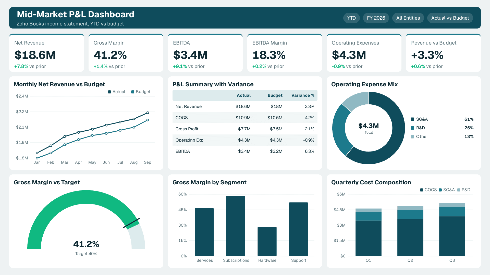Viewport: 490px width, 275px height.
Task: Click the Budget column header
Action: (x=275, y=95)
